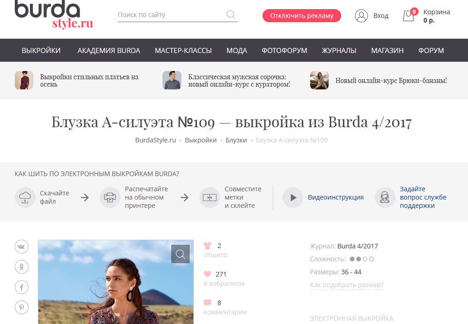Add pattern to favorites heart icon
Image resolution: width=468 pixels, height=324 pixels.
click(208, 274)
